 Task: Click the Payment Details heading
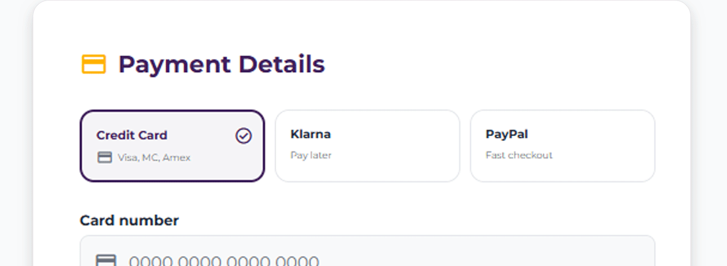221,64
